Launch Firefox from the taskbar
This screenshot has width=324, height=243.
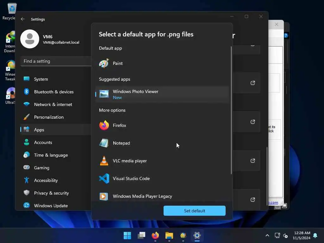[x=155, y=235]
